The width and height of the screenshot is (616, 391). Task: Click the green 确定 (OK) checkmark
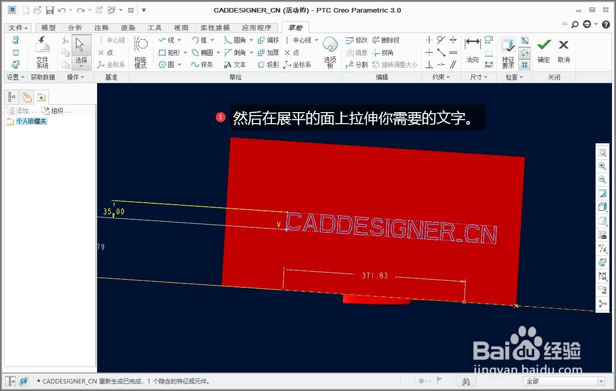[x=544, y=45]
